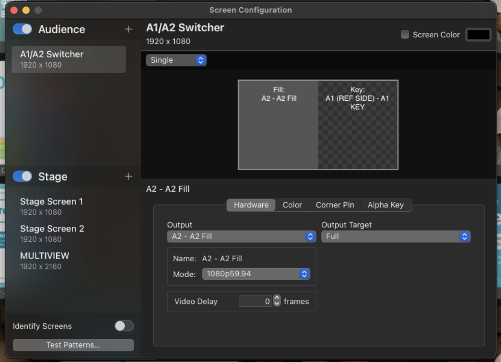
Task: Open the Single screen layout dropdown
Action: (x=176, y=60)
